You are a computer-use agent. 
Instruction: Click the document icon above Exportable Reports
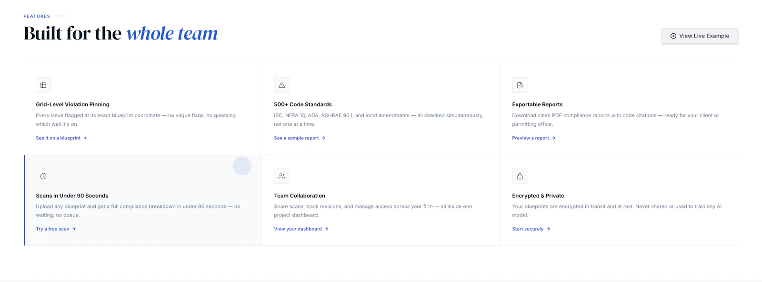click(520, 85)
